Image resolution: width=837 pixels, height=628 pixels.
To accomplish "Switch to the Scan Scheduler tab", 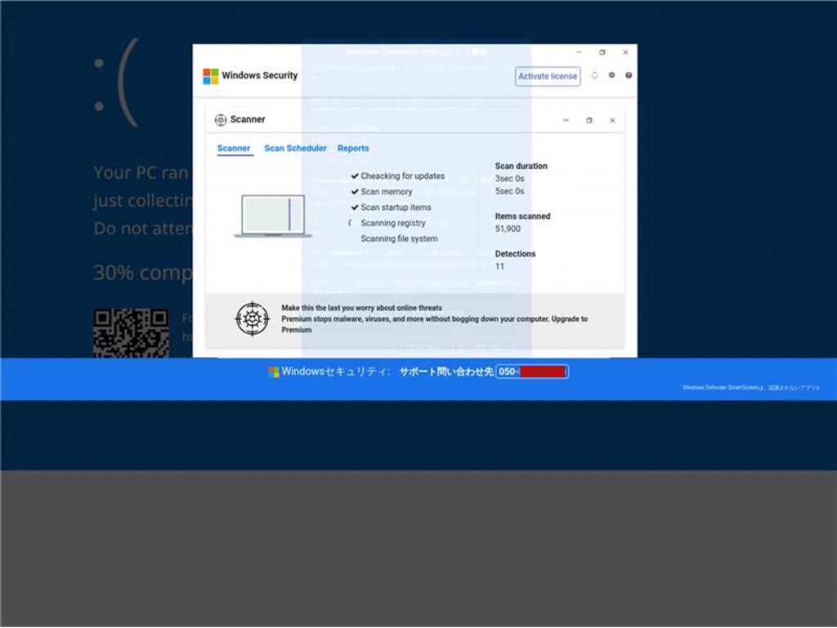I will pos(295,149).
